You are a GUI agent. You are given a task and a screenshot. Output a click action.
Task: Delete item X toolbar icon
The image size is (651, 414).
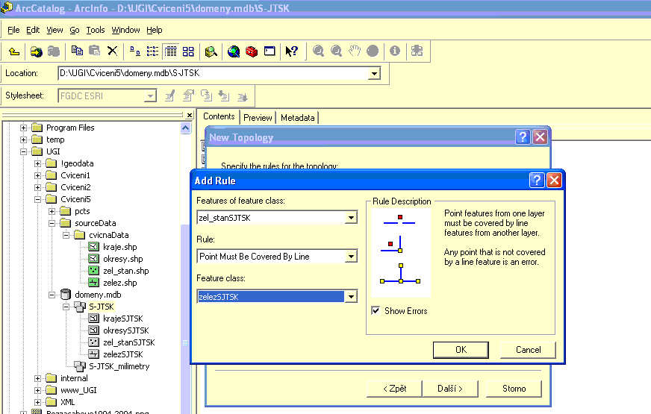click(112, 51)
